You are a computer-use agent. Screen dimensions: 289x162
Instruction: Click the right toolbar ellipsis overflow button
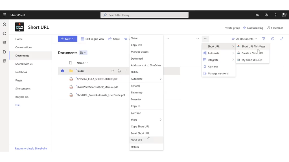pos(205,39)
